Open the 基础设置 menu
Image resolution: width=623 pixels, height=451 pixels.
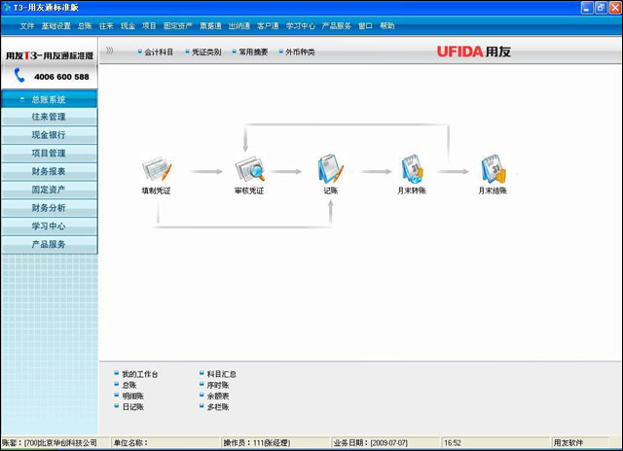point(55,25)
